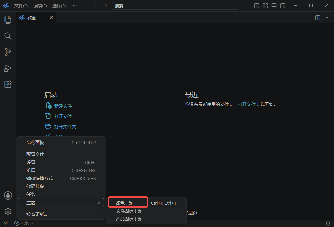Image resolution: width=334 pixels, height=227 pixels.
Task: Click the 打开文件夹 link under 最近
Action: coord(249,104)
